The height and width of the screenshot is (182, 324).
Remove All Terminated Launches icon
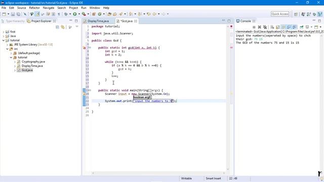click(265, 27)
